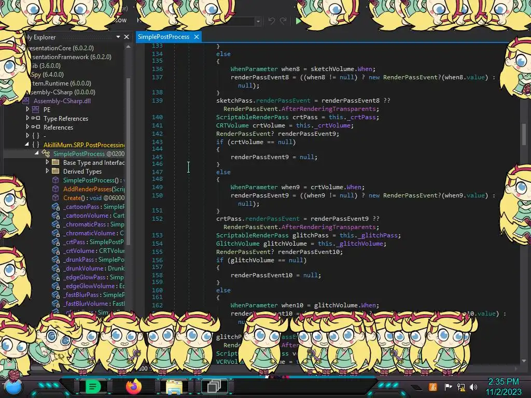Select the _drunkVolume field
This screenshot has width=531, height=398.
pos(93,268)
